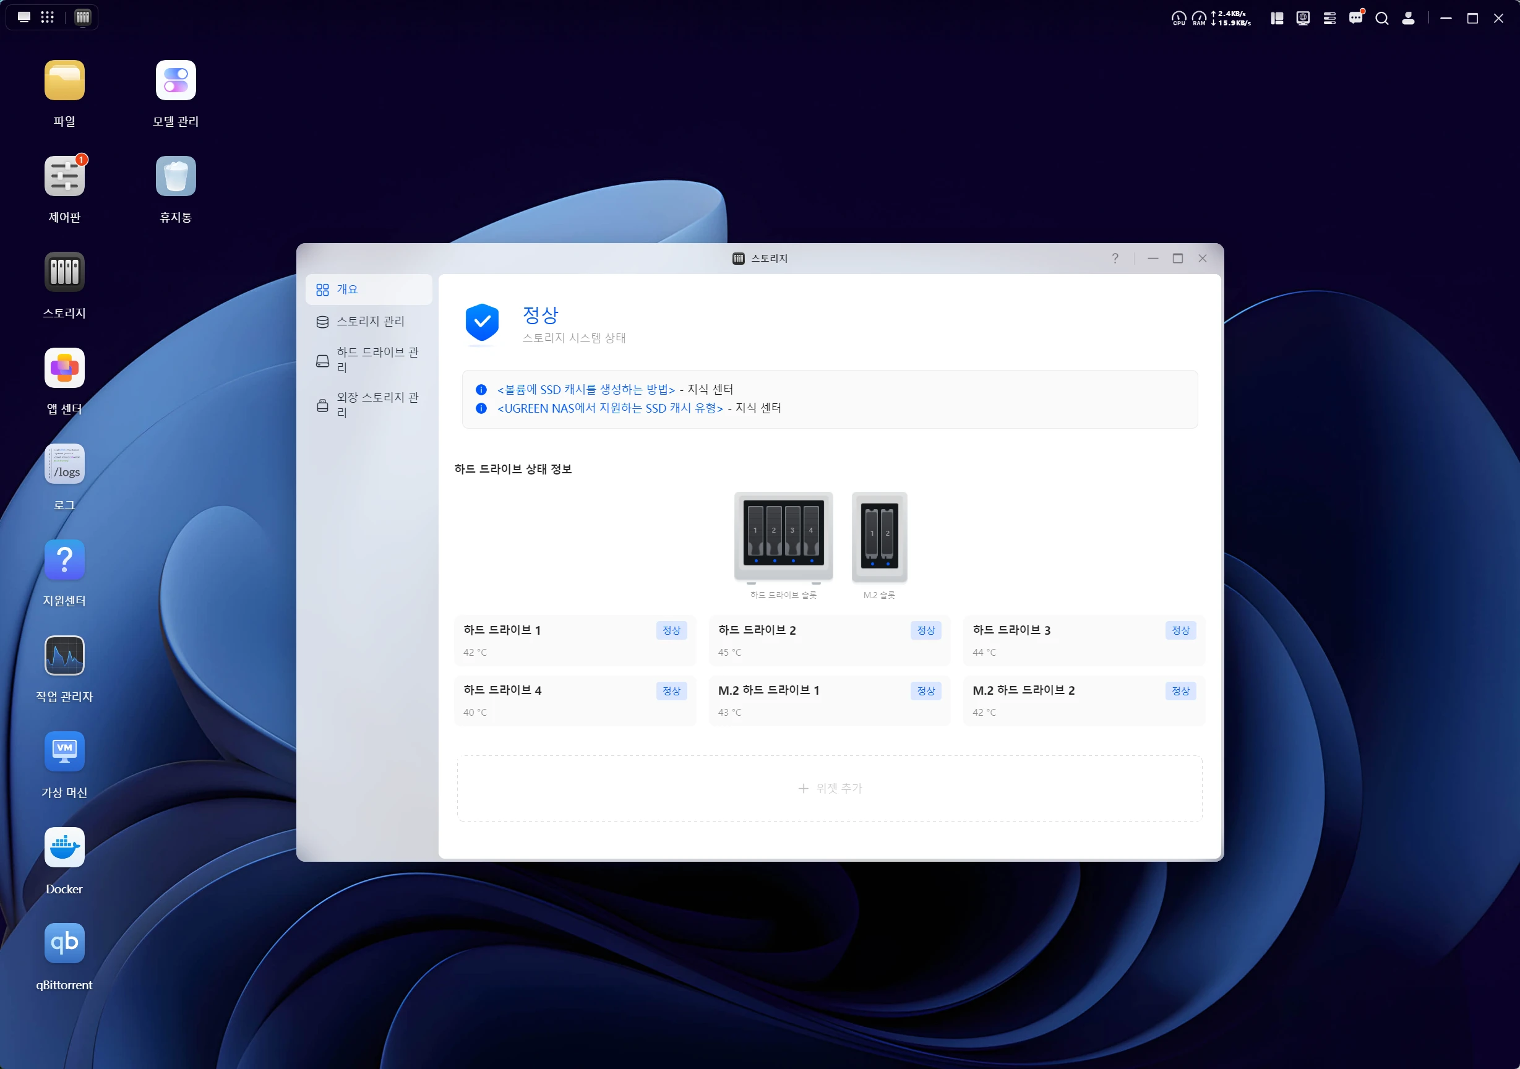Open the app grid launcher icon
This screenshot has width=1520, height=1069.
(x=47, y=17)
